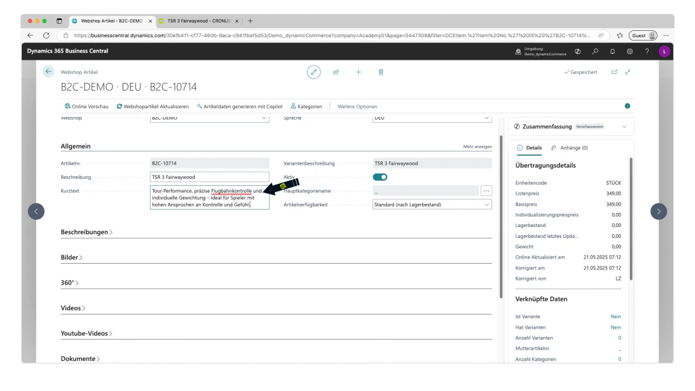Toggle the Aktiv switch
The height and width of the screenshot is (391, 695).
380,177
